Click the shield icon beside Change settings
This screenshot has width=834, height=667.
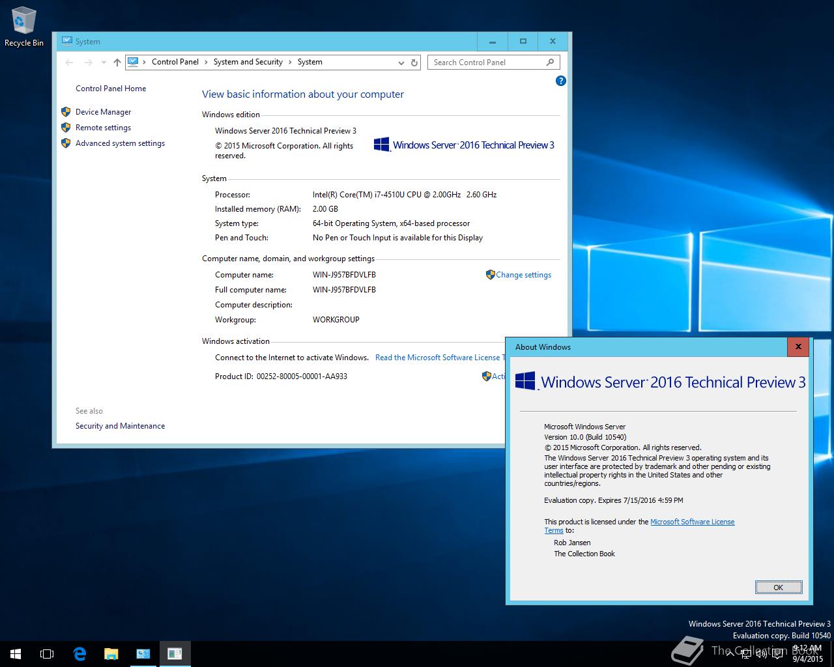tap(491, 275)
